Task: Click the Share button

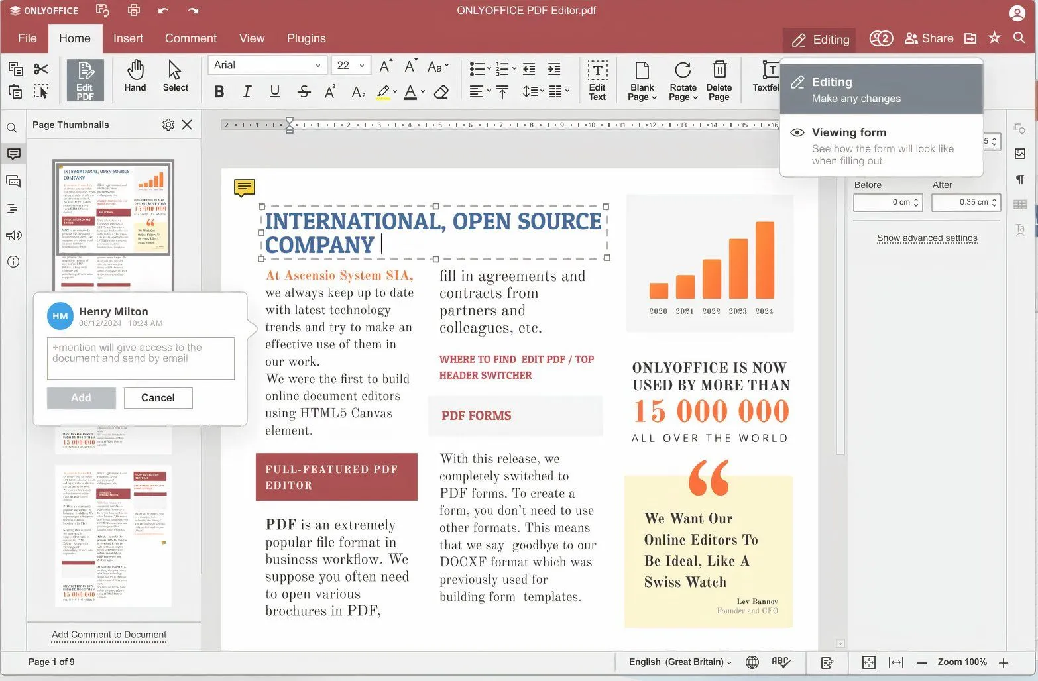Action: (929, 38)
